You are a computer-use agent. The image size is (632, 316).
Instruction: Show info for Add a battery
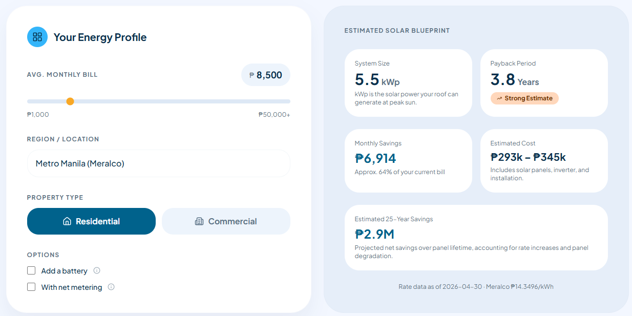(97, 270)
